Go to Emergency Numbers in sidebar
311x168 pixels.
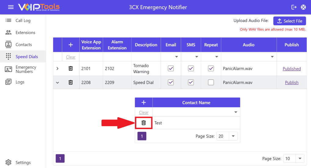tap(26, 69)
